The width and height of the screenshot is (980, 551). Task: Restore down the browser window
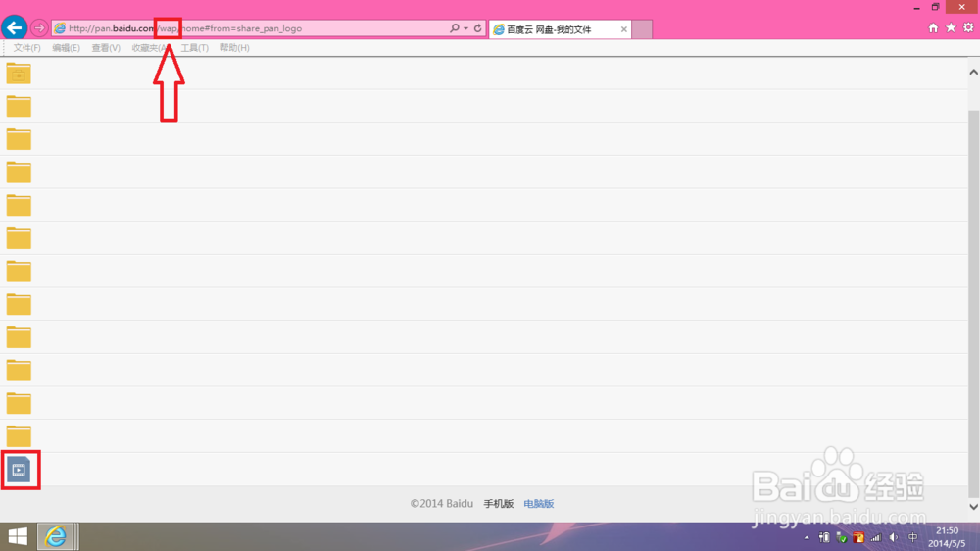[x=935, y=7]
